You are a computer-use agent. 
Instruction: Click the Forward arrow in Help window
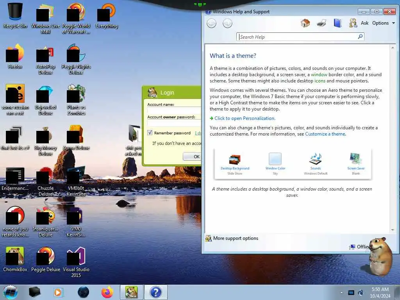click(227, 23)
